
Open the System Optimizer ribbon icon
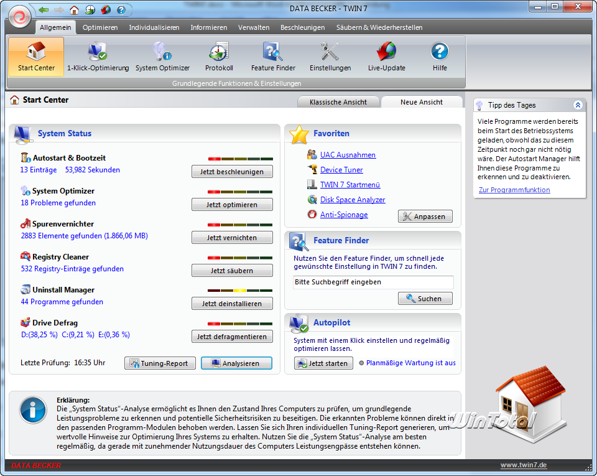(x=162, y=57)
